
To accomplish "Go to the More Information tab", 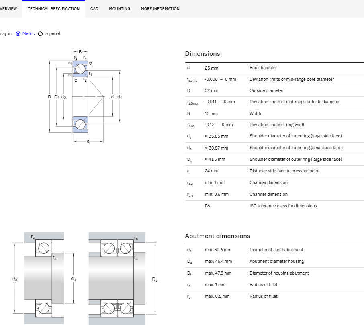I will 160,8.
